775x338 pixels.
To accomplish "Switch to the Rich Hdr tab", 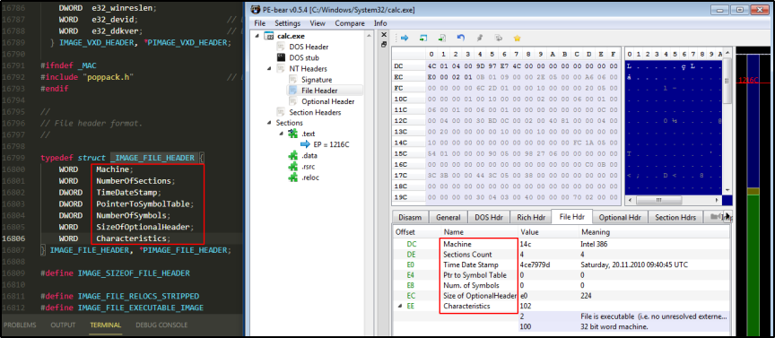I will (x=531, y=218).
